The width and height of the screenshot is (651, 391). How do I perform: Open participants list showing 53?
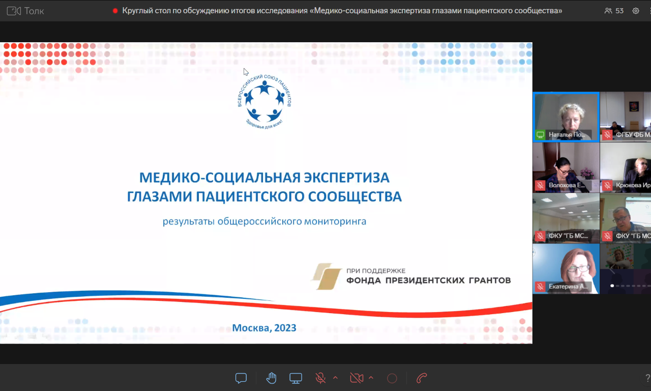pyautogui.click(x=614, y=11)
